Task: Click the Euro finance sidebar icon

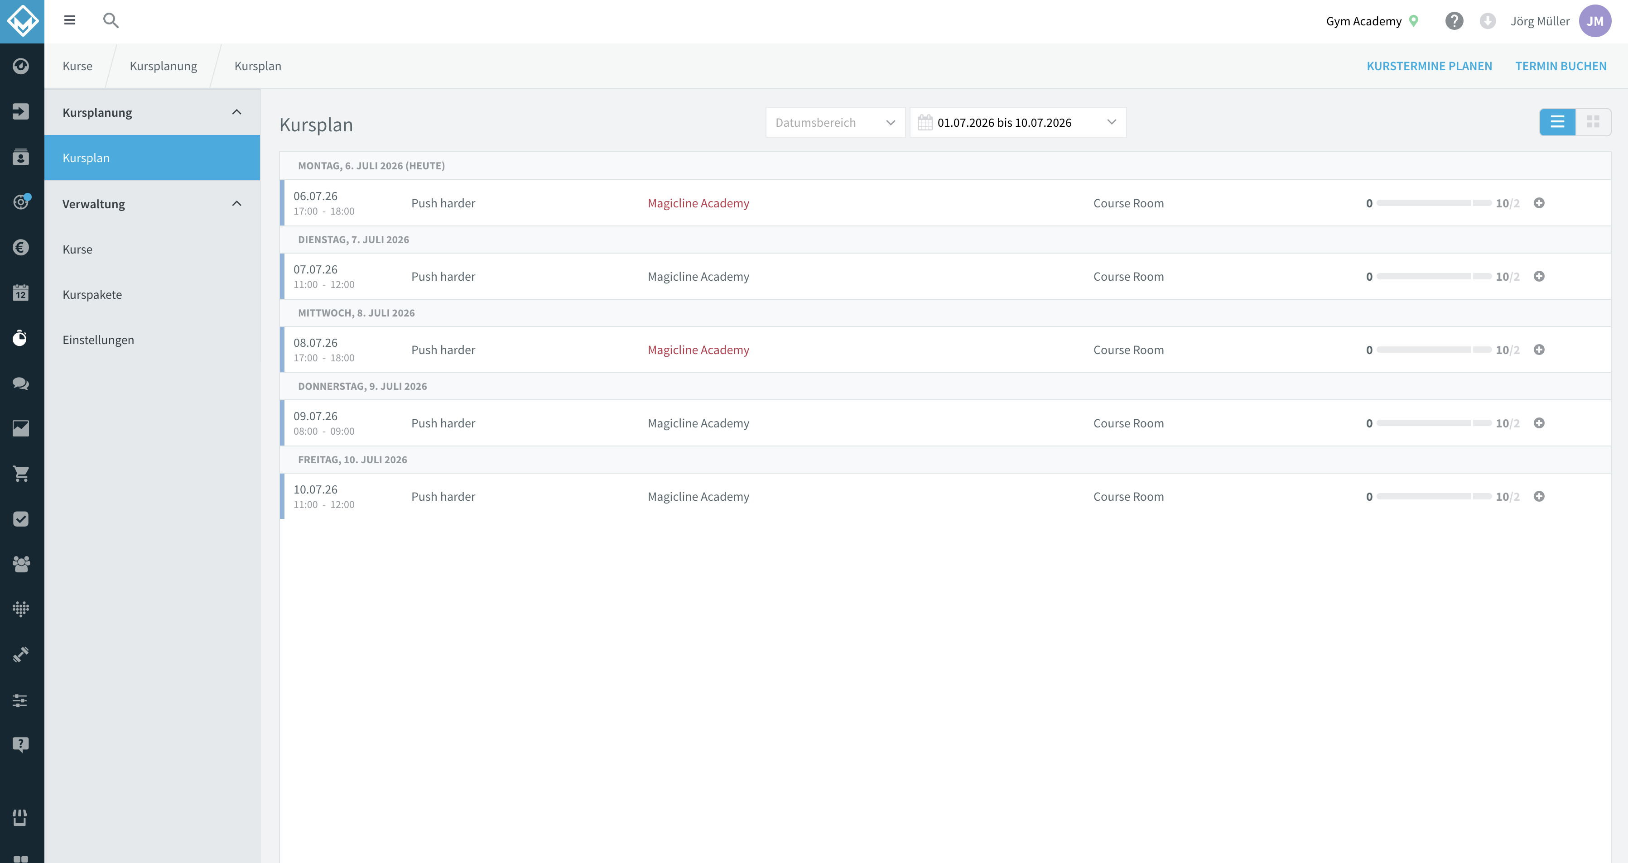Action: click(21, 247)
